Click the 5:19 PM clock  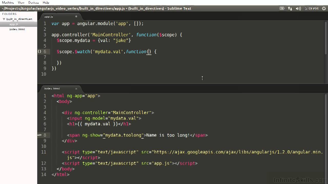click(x=312, y=8)
